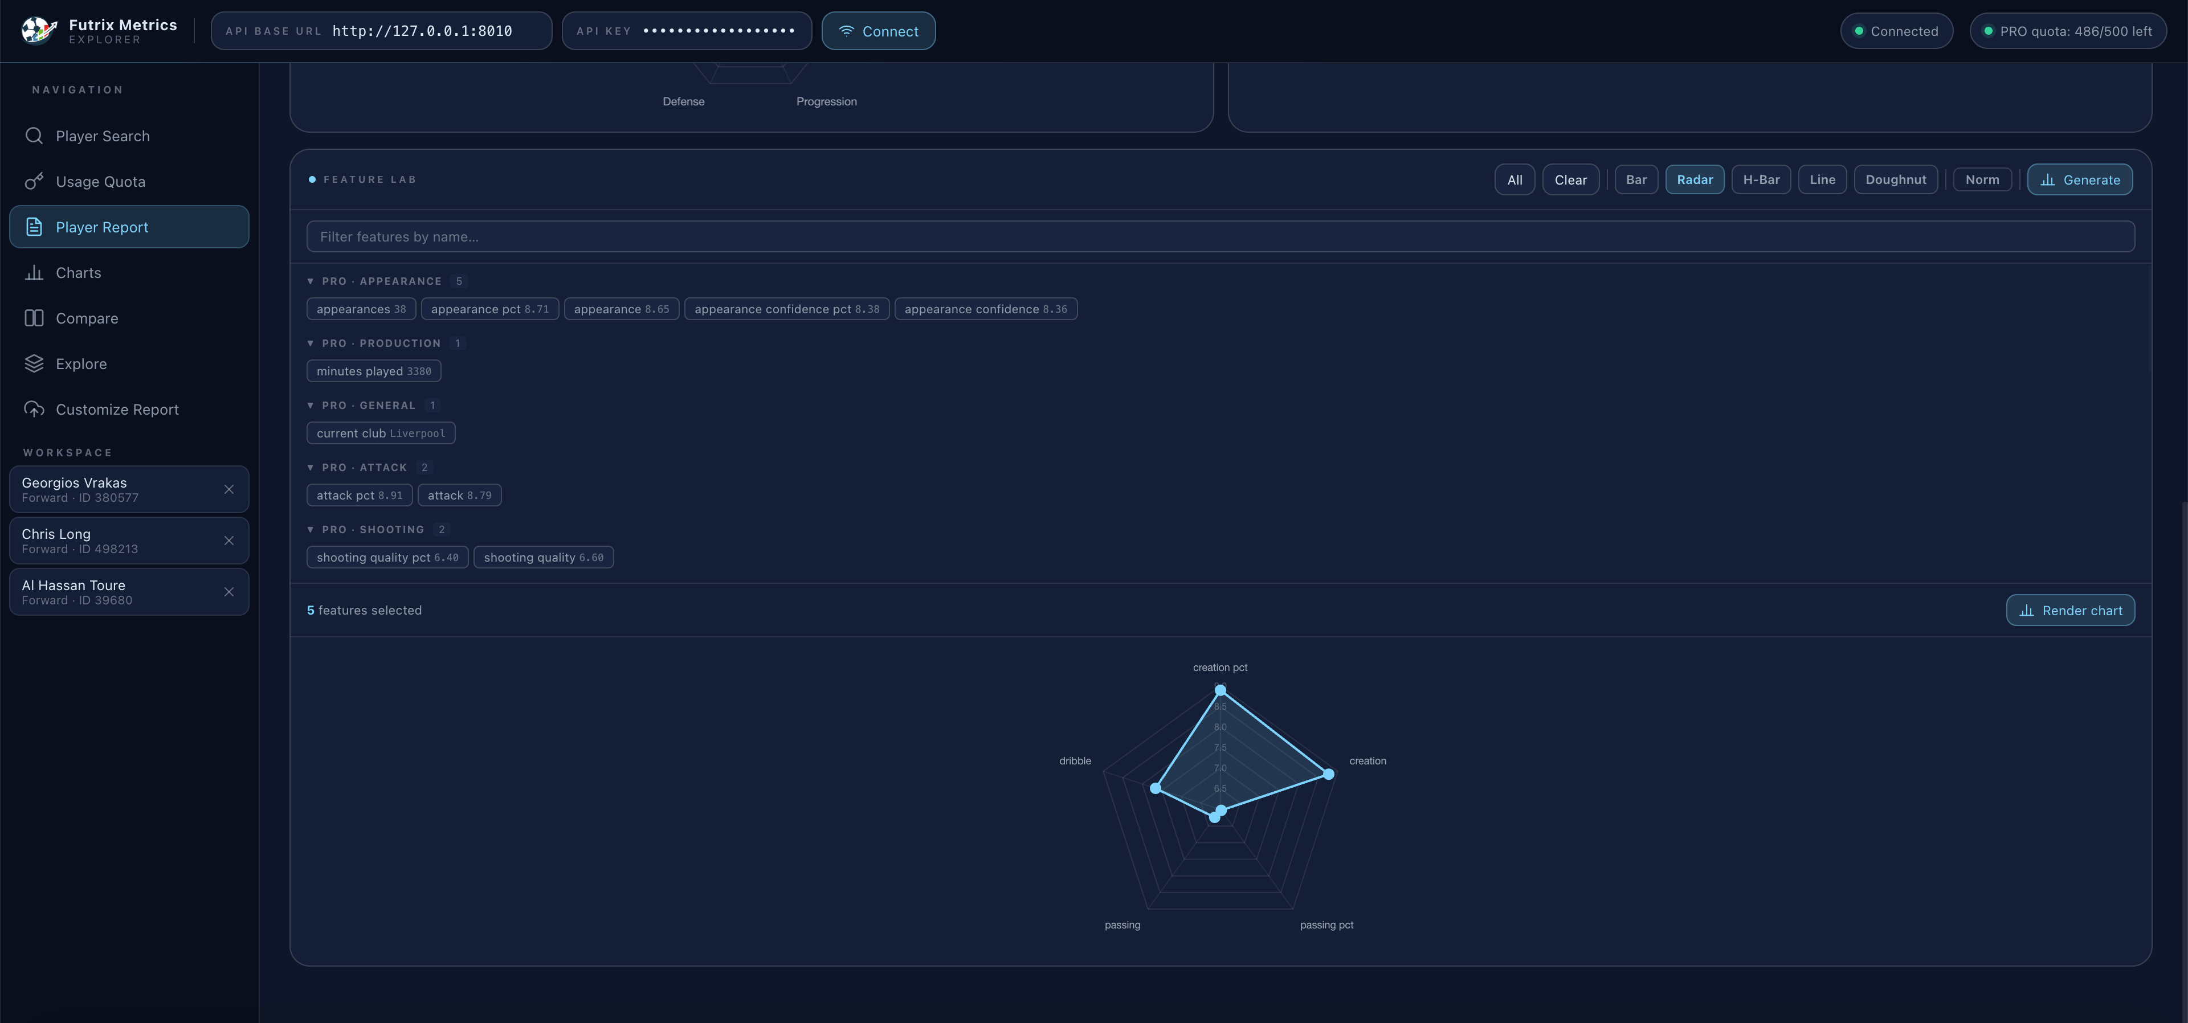Click the Customize Report cloud upload icon
2188x1023 pixels.
click(34, 409)
